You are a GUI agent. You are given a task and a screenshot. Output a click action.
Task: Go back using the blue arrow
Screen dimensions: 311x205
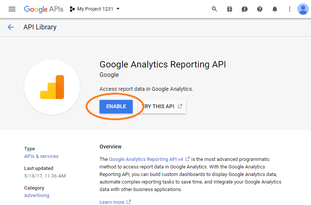11,27
